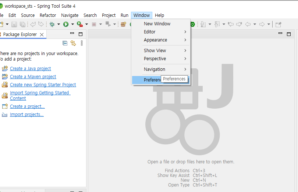Click the Terminate stop square icon
The width and height of the screenshot is (298, 192).
(x=94, y=24)
